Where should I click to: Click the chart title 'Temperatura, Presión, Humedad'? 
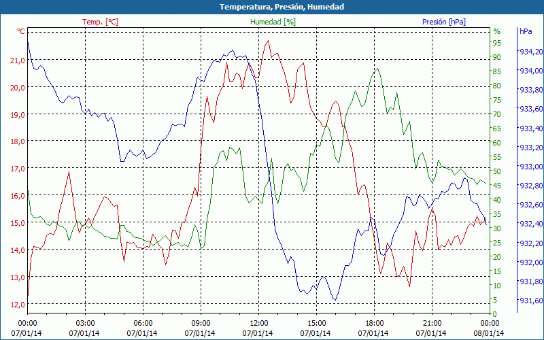click(x=282, y=7)
